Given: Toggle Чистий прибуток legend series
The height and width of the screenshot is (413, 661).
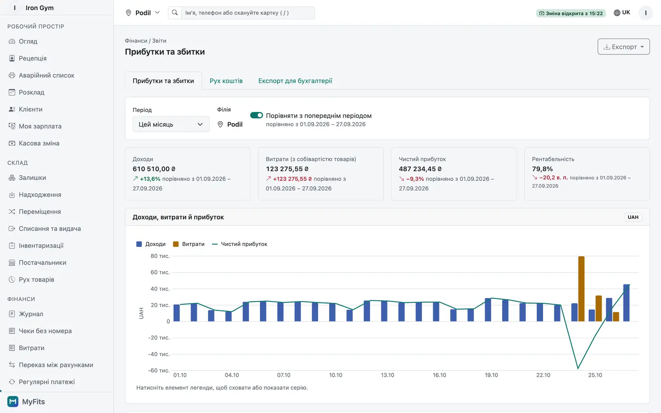Looking at the screenshot, I should point(240,244).
